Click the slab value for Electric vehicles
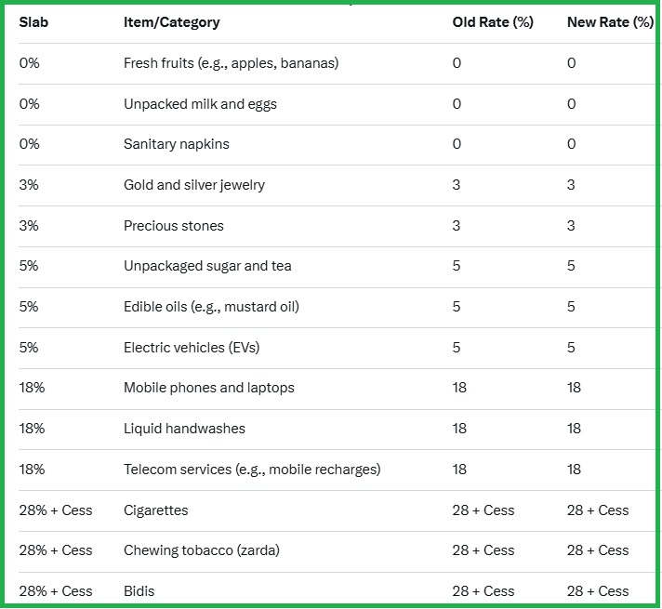 tap(30, 348)
